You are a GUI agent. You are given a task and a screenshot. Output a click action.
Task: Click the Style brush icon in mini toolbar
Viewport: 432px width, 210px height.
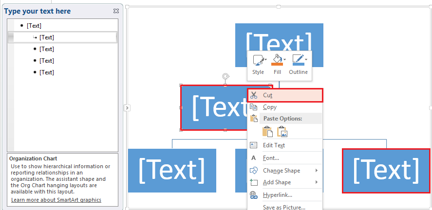(258, 60)
